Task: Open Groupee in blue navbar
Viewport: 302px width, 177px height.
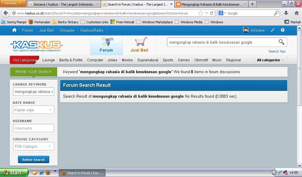Action: (x=67, y=30)
